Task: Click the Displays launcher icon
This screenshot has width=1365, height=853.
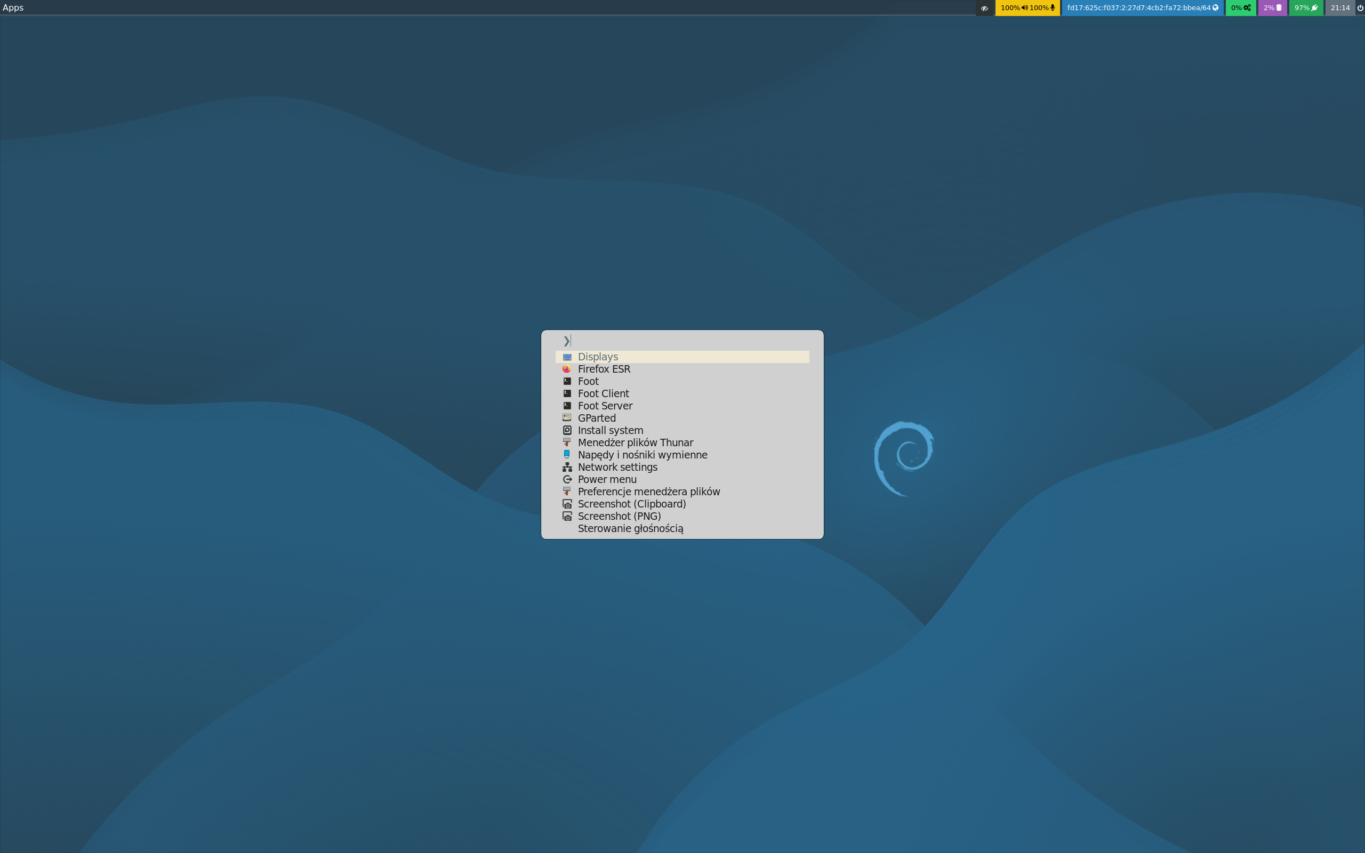Action: point(567,357)
